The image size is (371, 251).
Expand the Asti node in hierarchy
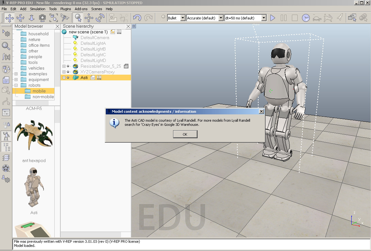64,78
